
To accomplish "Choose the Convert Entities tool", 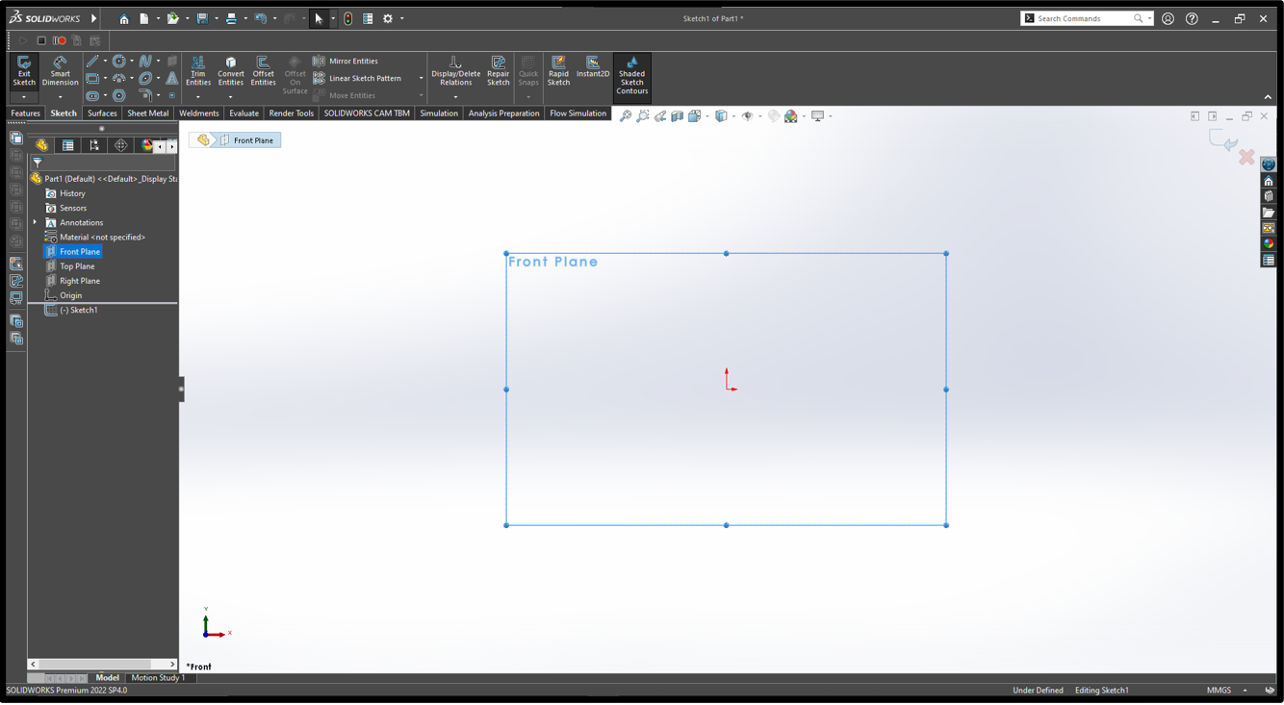I will pos(231,70).
